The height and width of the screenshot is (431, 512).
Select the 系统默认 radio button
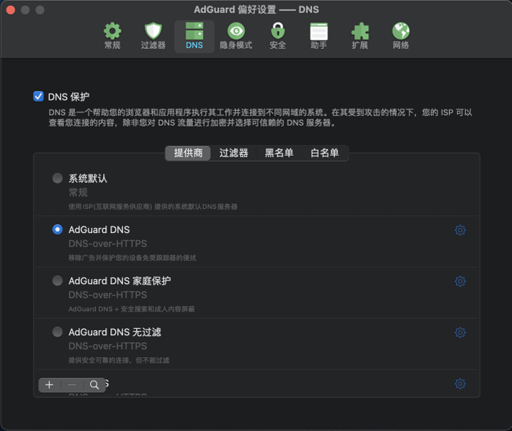pyautogui.click(x=58, y=178)
